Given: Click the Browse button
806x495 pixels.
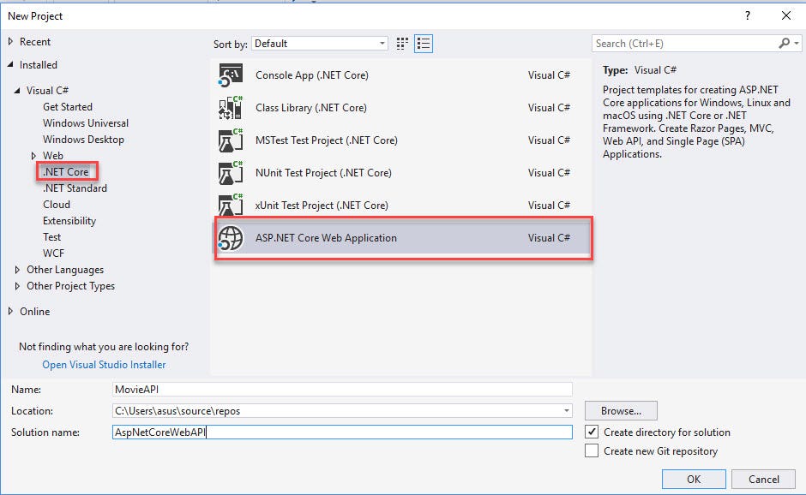Looking at the screenshot, I should [620, 410].
